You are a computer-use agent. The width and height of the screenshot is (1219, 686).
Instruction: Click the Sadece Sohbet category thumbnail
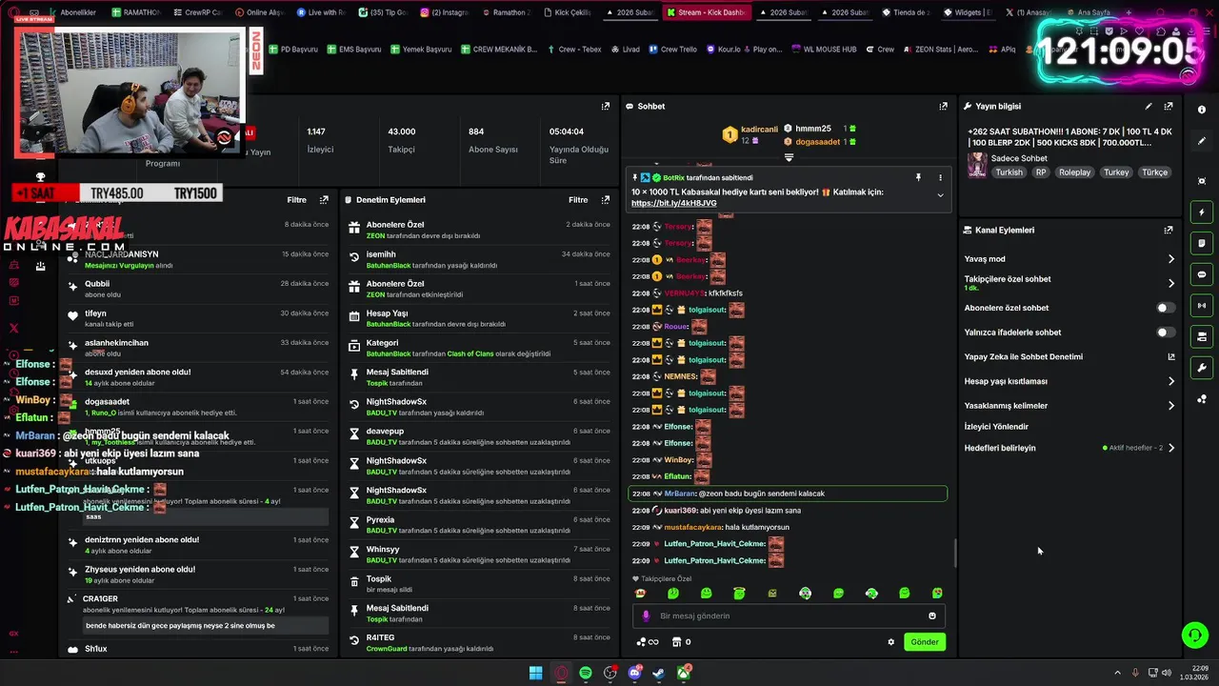point(977,165)
